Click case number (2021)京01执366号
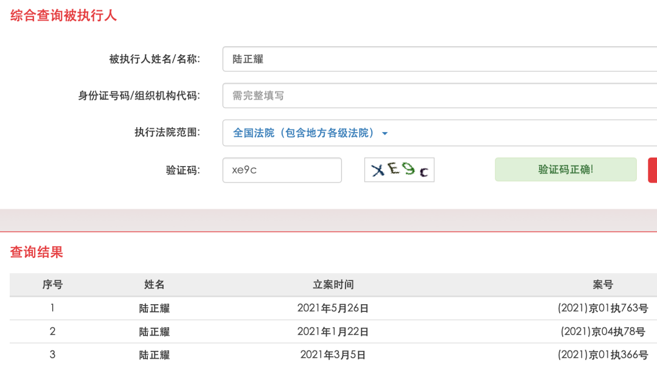Viewport: 657px width, 368px height. tap(597, 354)
